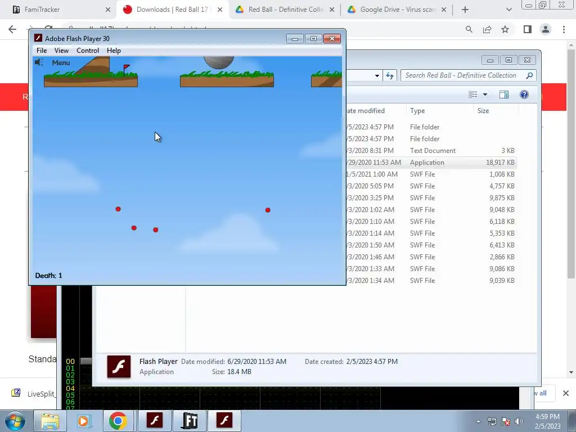The width and height of the screenshot is (576, 432).
Task: Switch to first Flash Player taskbar button
Action: [155, 421]
